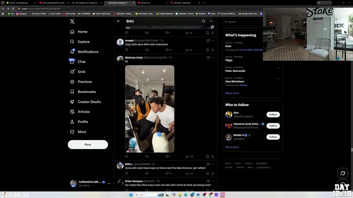Open Grok action on Brian Vazquez's post
The image size is (353, 198).
[x=208, y=181]
